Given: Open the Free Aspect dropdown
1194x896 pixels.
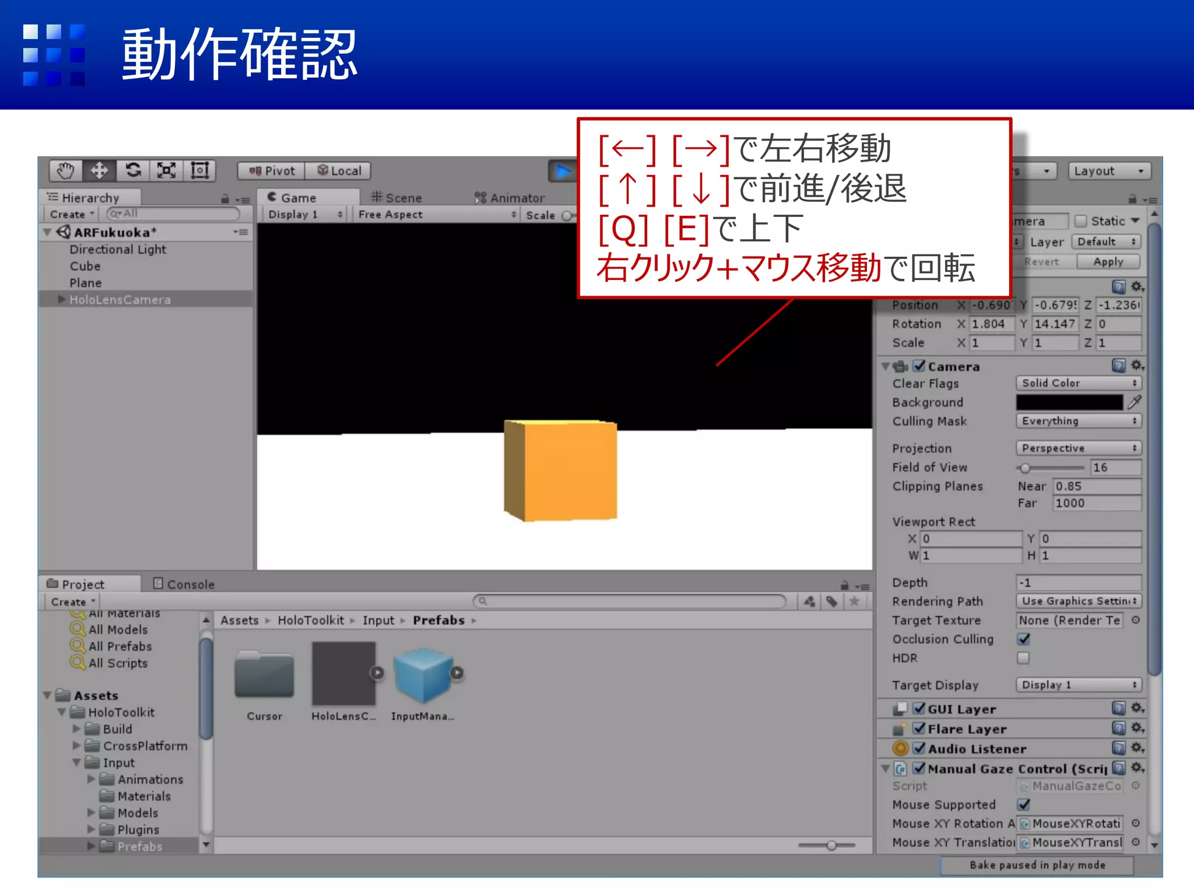Looking at the screenshot, I should coord(436,215).
